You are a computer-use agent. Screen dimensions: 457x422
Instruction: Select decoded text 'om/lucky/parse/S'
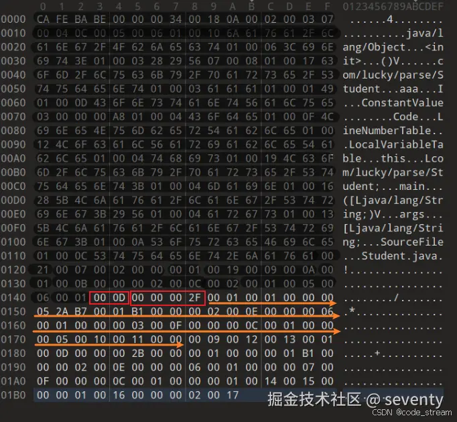click(x=393, y=75)
